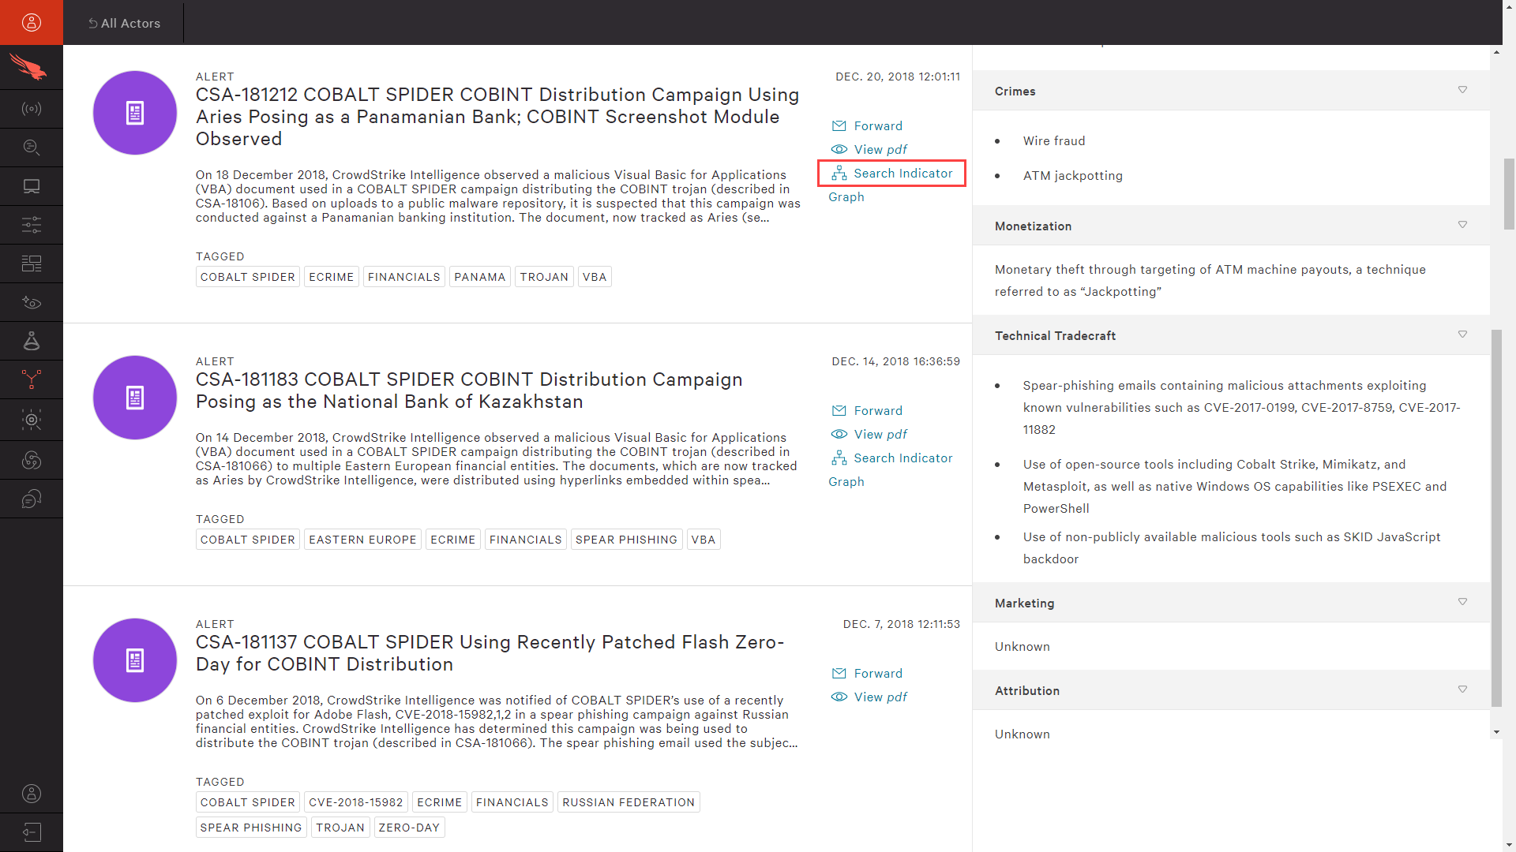Collapse the Crimes section
Screen dimensions: 1516x852
coord(1462,90)
